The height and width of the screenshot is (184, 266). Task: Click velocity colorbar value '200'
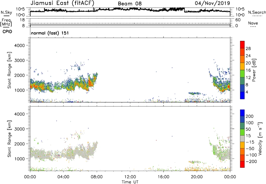click(250, 116)
